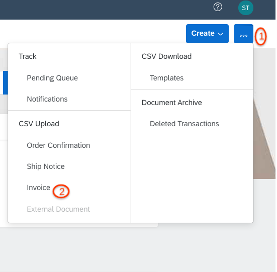Select Notifications in the Track section
This screenshot has height=272, width=277.
pyautogui.click(x=47, y=99)
